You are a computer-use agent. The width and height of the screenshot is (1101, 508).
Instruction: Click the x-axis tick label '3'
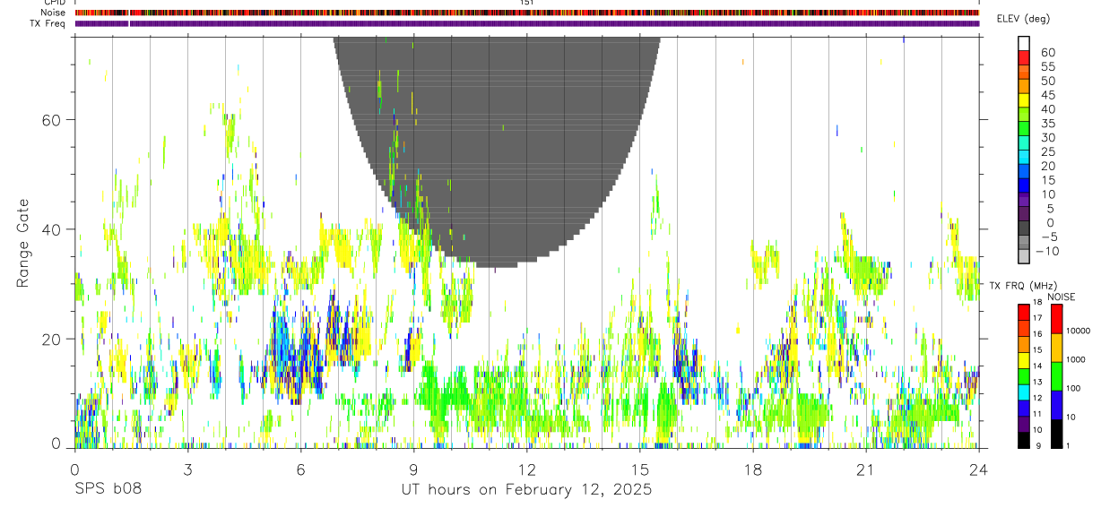187,469
